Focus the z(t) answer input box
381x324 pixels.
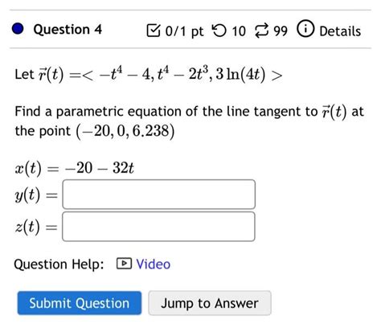point(158,227)
